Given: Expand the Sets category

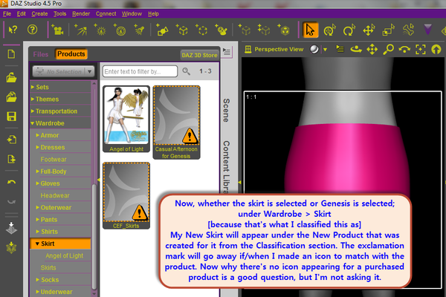Looking at the screenshot, I should [33, 87].
